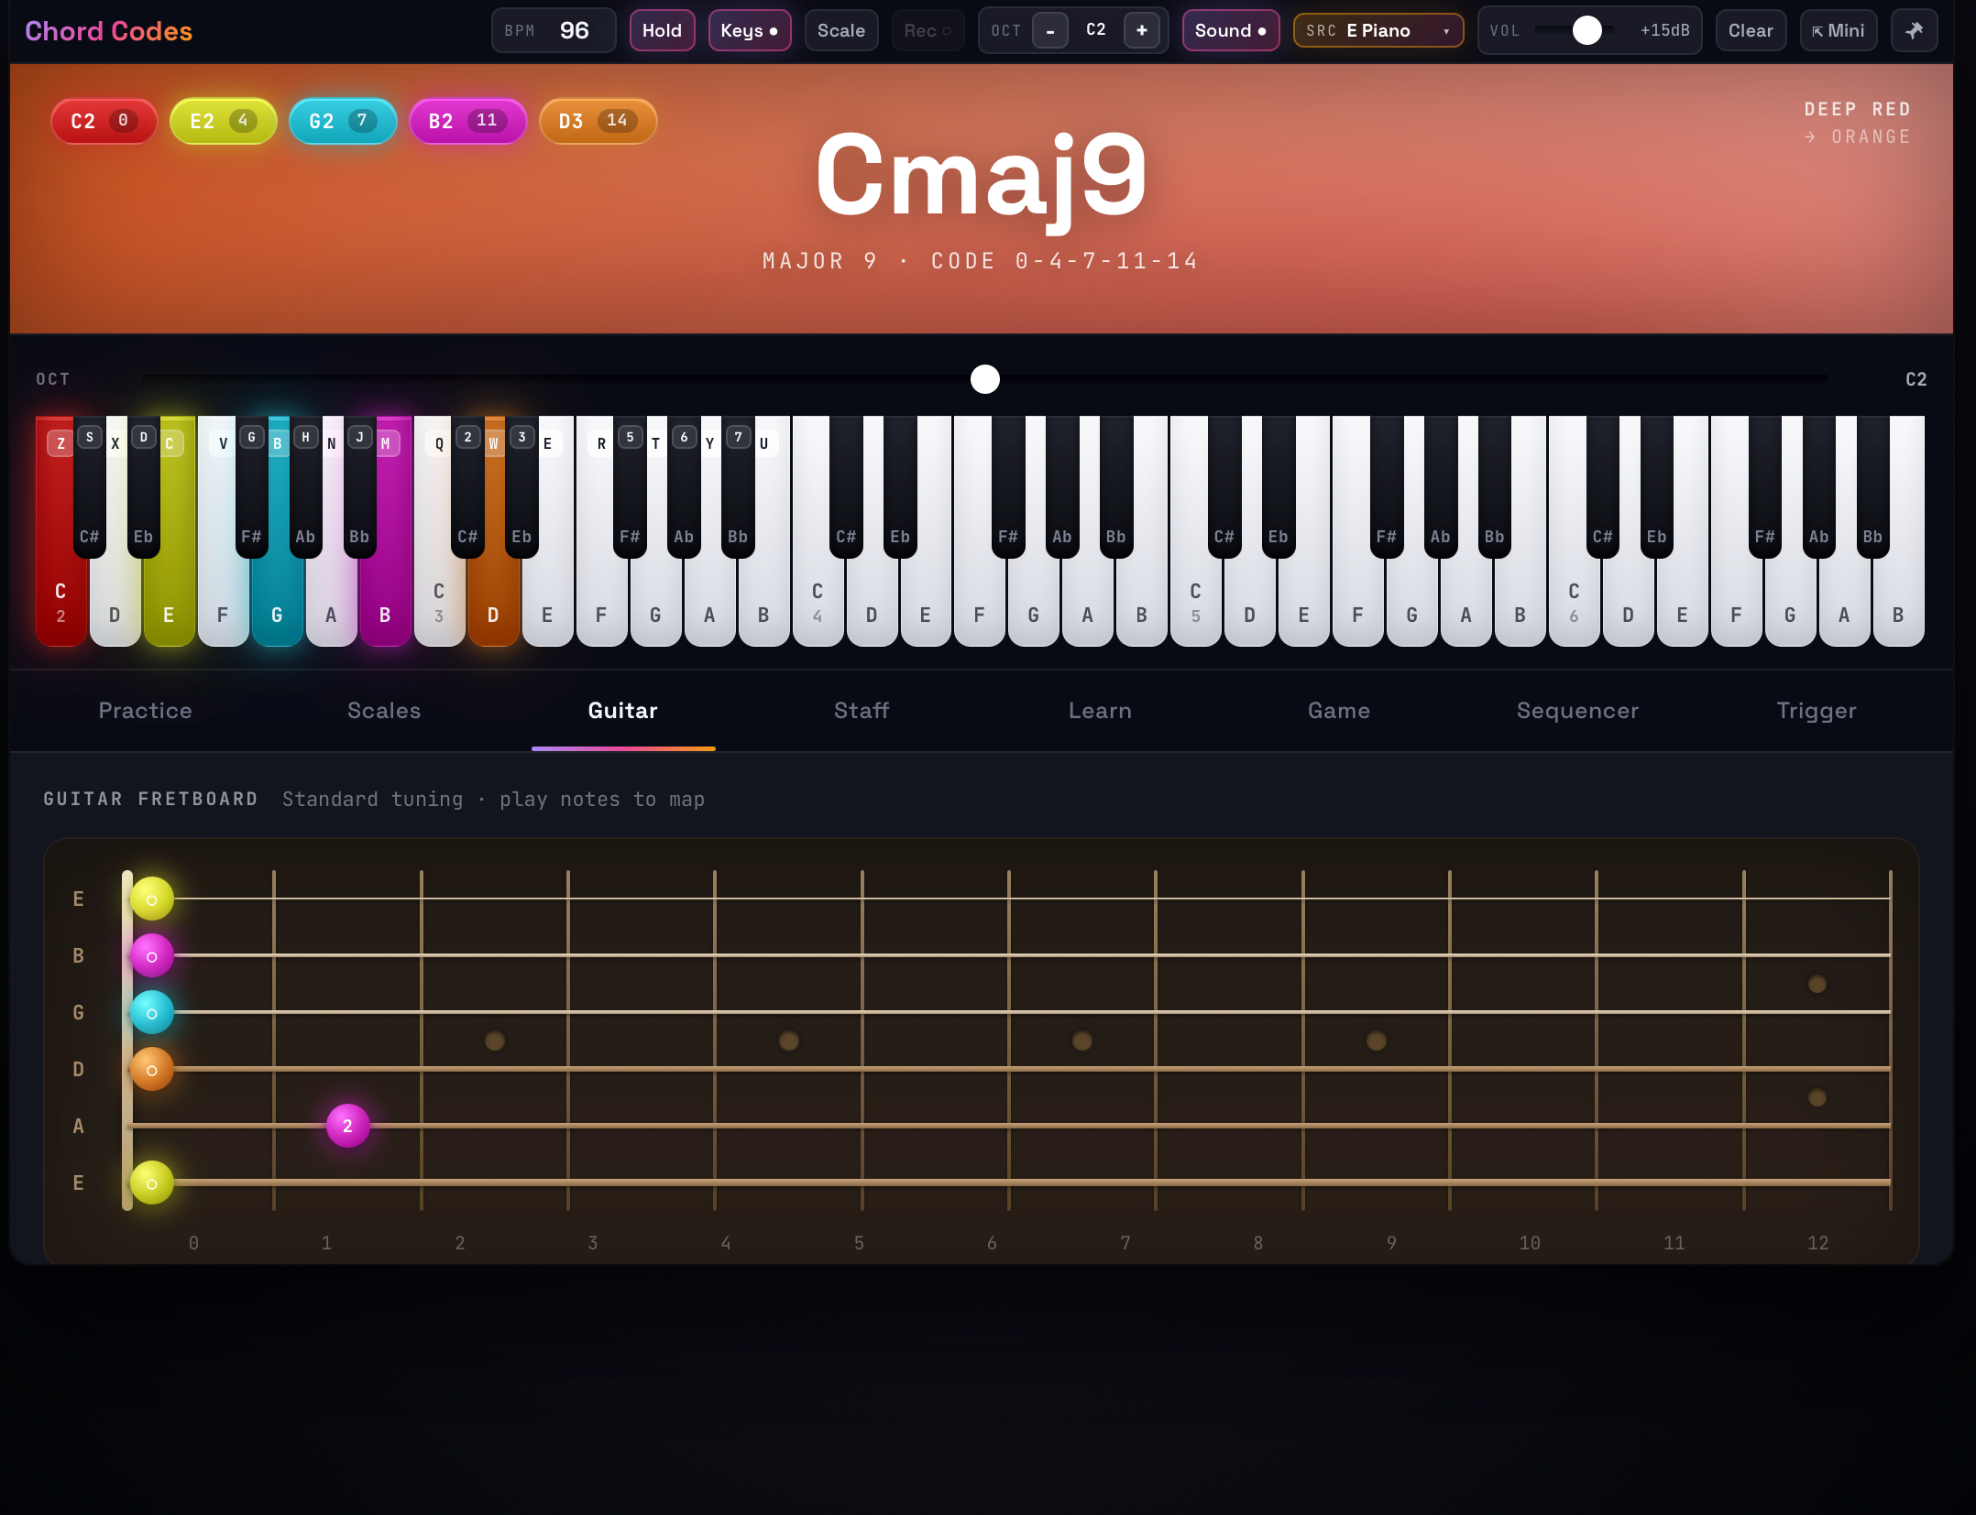1976x1515 pixels.
Task: Increase octave with the plus button
Action: (1142, 30)
